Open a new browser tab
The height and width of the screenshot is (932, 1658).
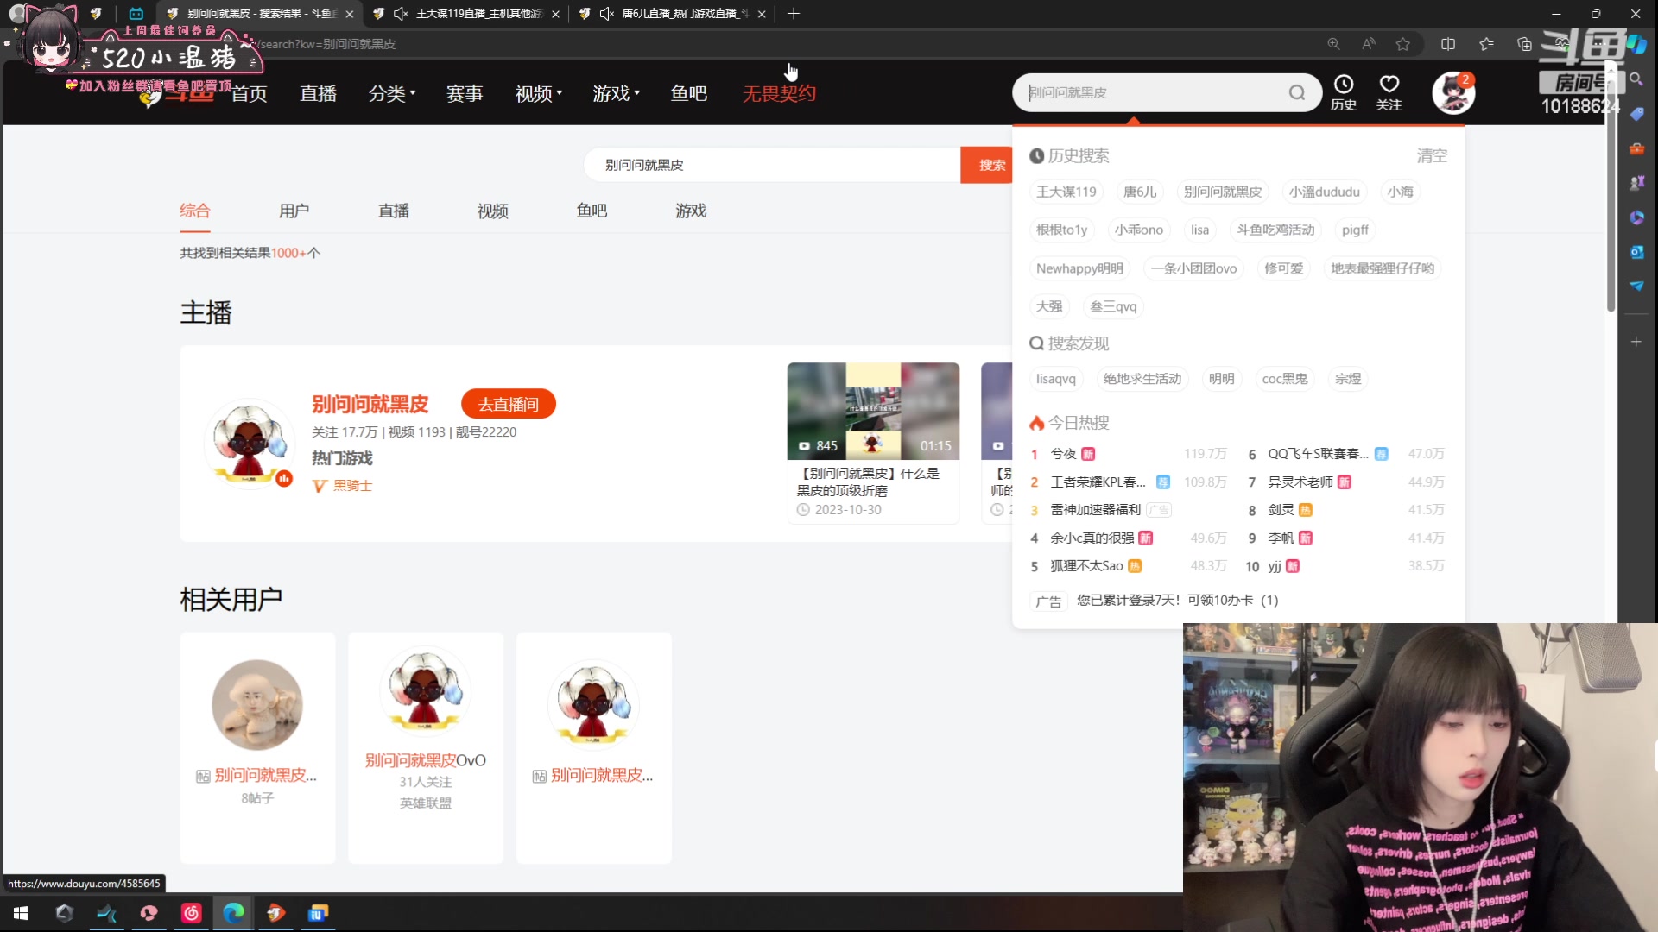(x=794, y=14)
